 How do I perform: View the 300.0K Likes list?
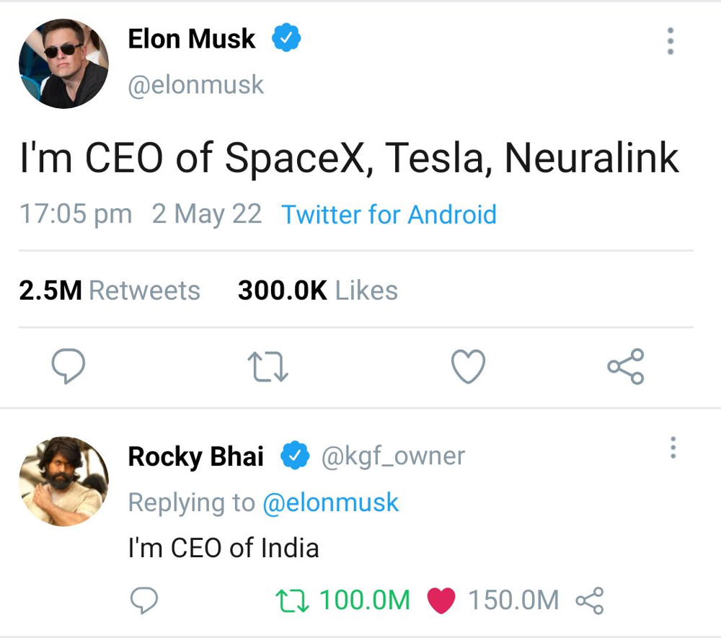[x=317, y=291]
